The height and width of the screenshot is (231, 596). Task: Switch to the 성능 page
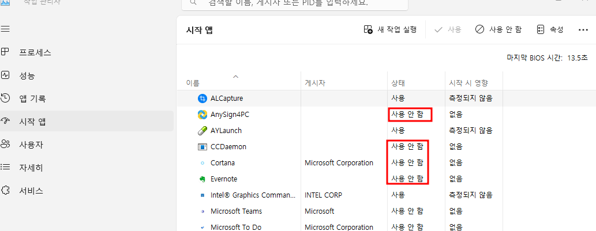(x=87, y=75)
